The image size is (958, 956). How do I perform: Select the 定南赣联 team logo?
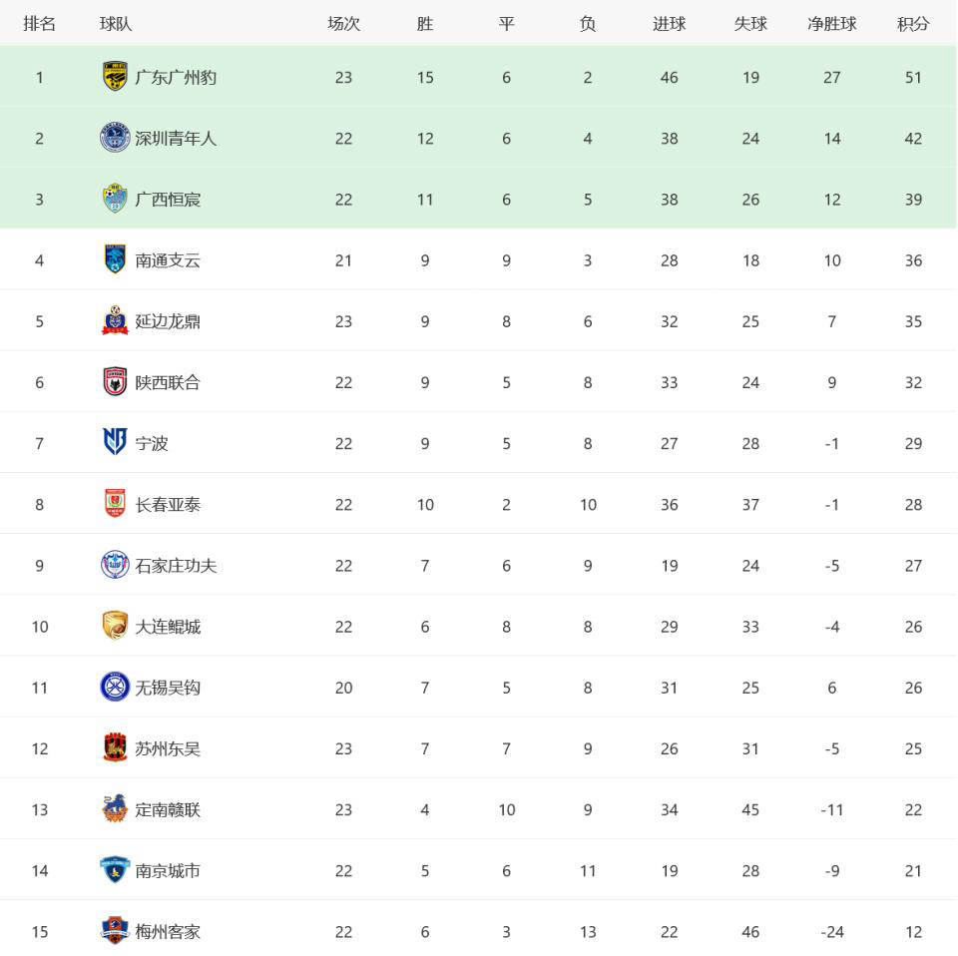pyautogui.click(x=115, y=808)
